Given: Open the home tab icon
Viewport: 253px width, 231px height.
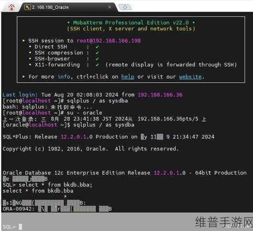Looking at the screenshot, I should [12, 7].
